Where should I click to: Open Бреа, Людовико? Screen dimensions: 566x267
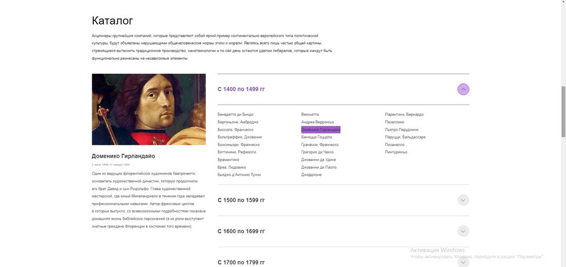[232, 167]
